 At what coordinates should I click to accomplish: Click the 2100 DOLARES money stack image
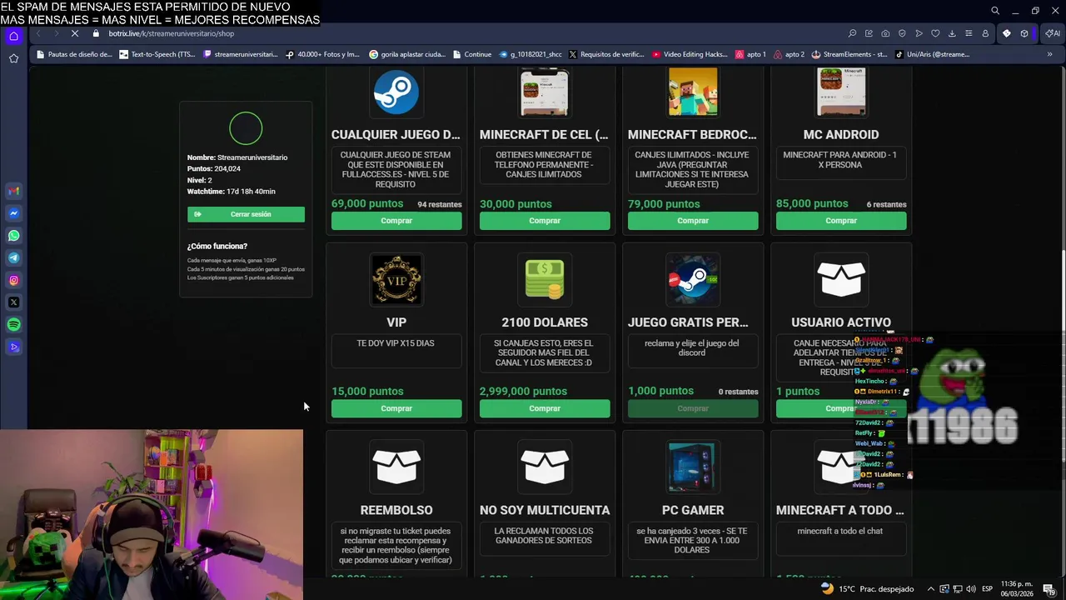click(x=545, y=279)
